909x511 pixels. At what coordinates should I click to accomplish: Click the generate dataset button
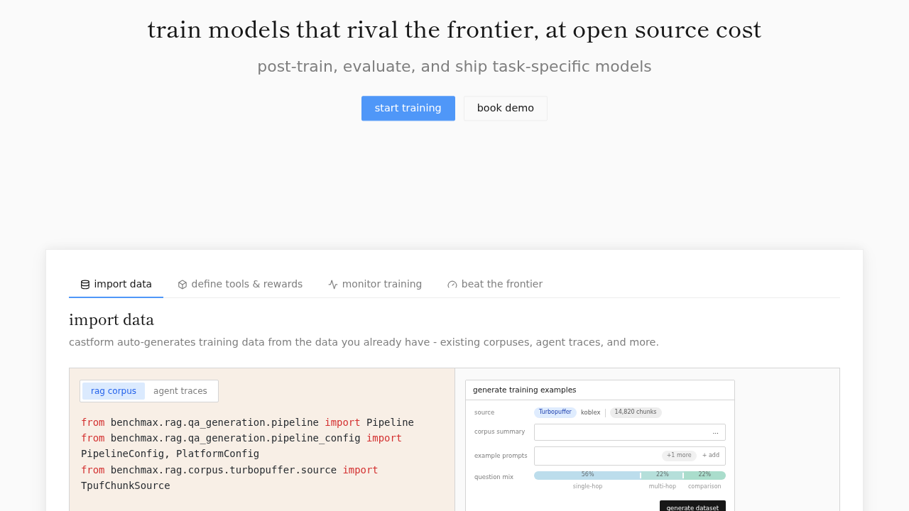click(692, 506)
